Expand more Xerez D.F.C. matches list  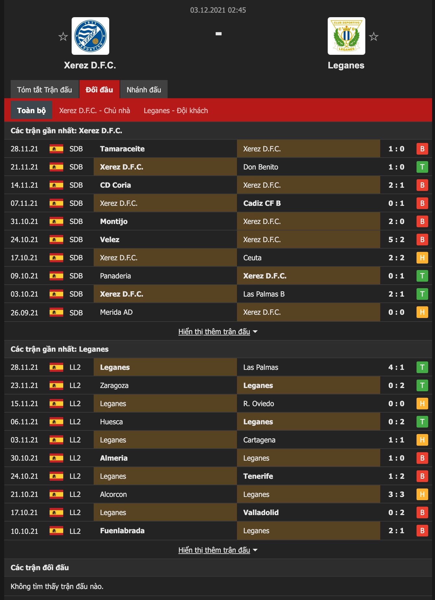[x=218, y=332]
